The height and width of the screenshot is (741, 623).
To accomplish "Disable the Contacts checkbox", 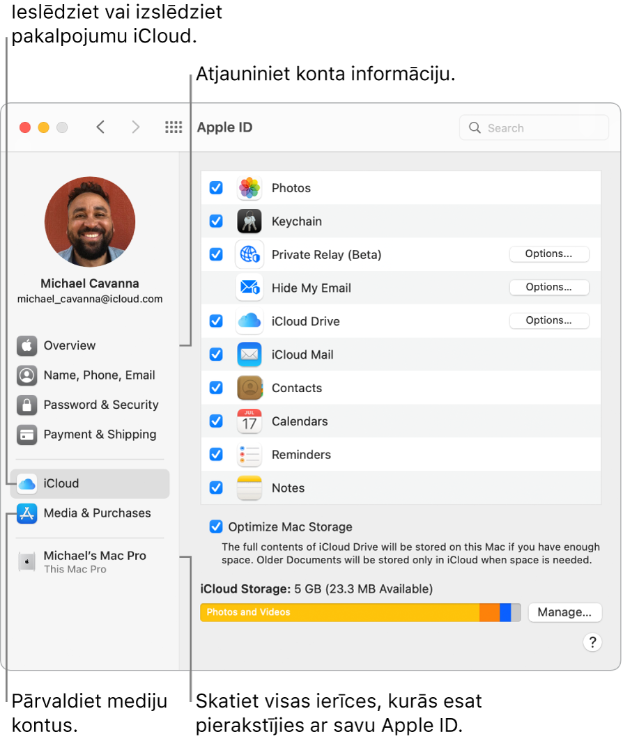I will [216, 388].
